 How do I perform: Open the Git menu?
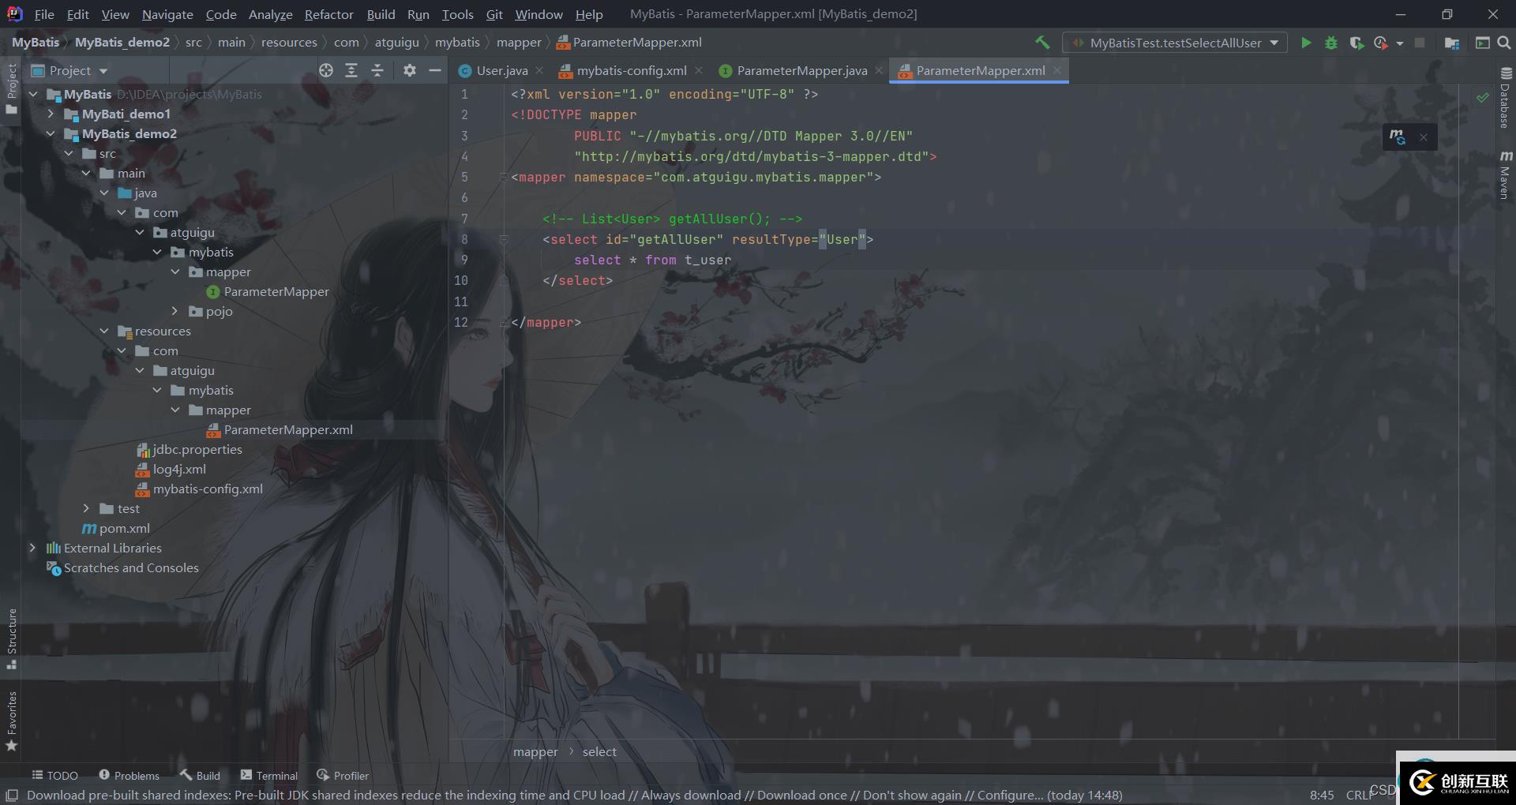pyautogui.click(x=494, y=14)
